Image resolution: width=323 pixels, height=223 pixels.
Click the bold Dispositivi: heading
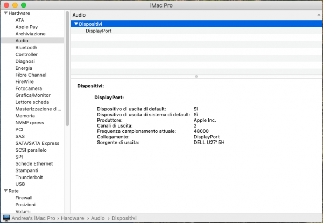coord(90,86)
